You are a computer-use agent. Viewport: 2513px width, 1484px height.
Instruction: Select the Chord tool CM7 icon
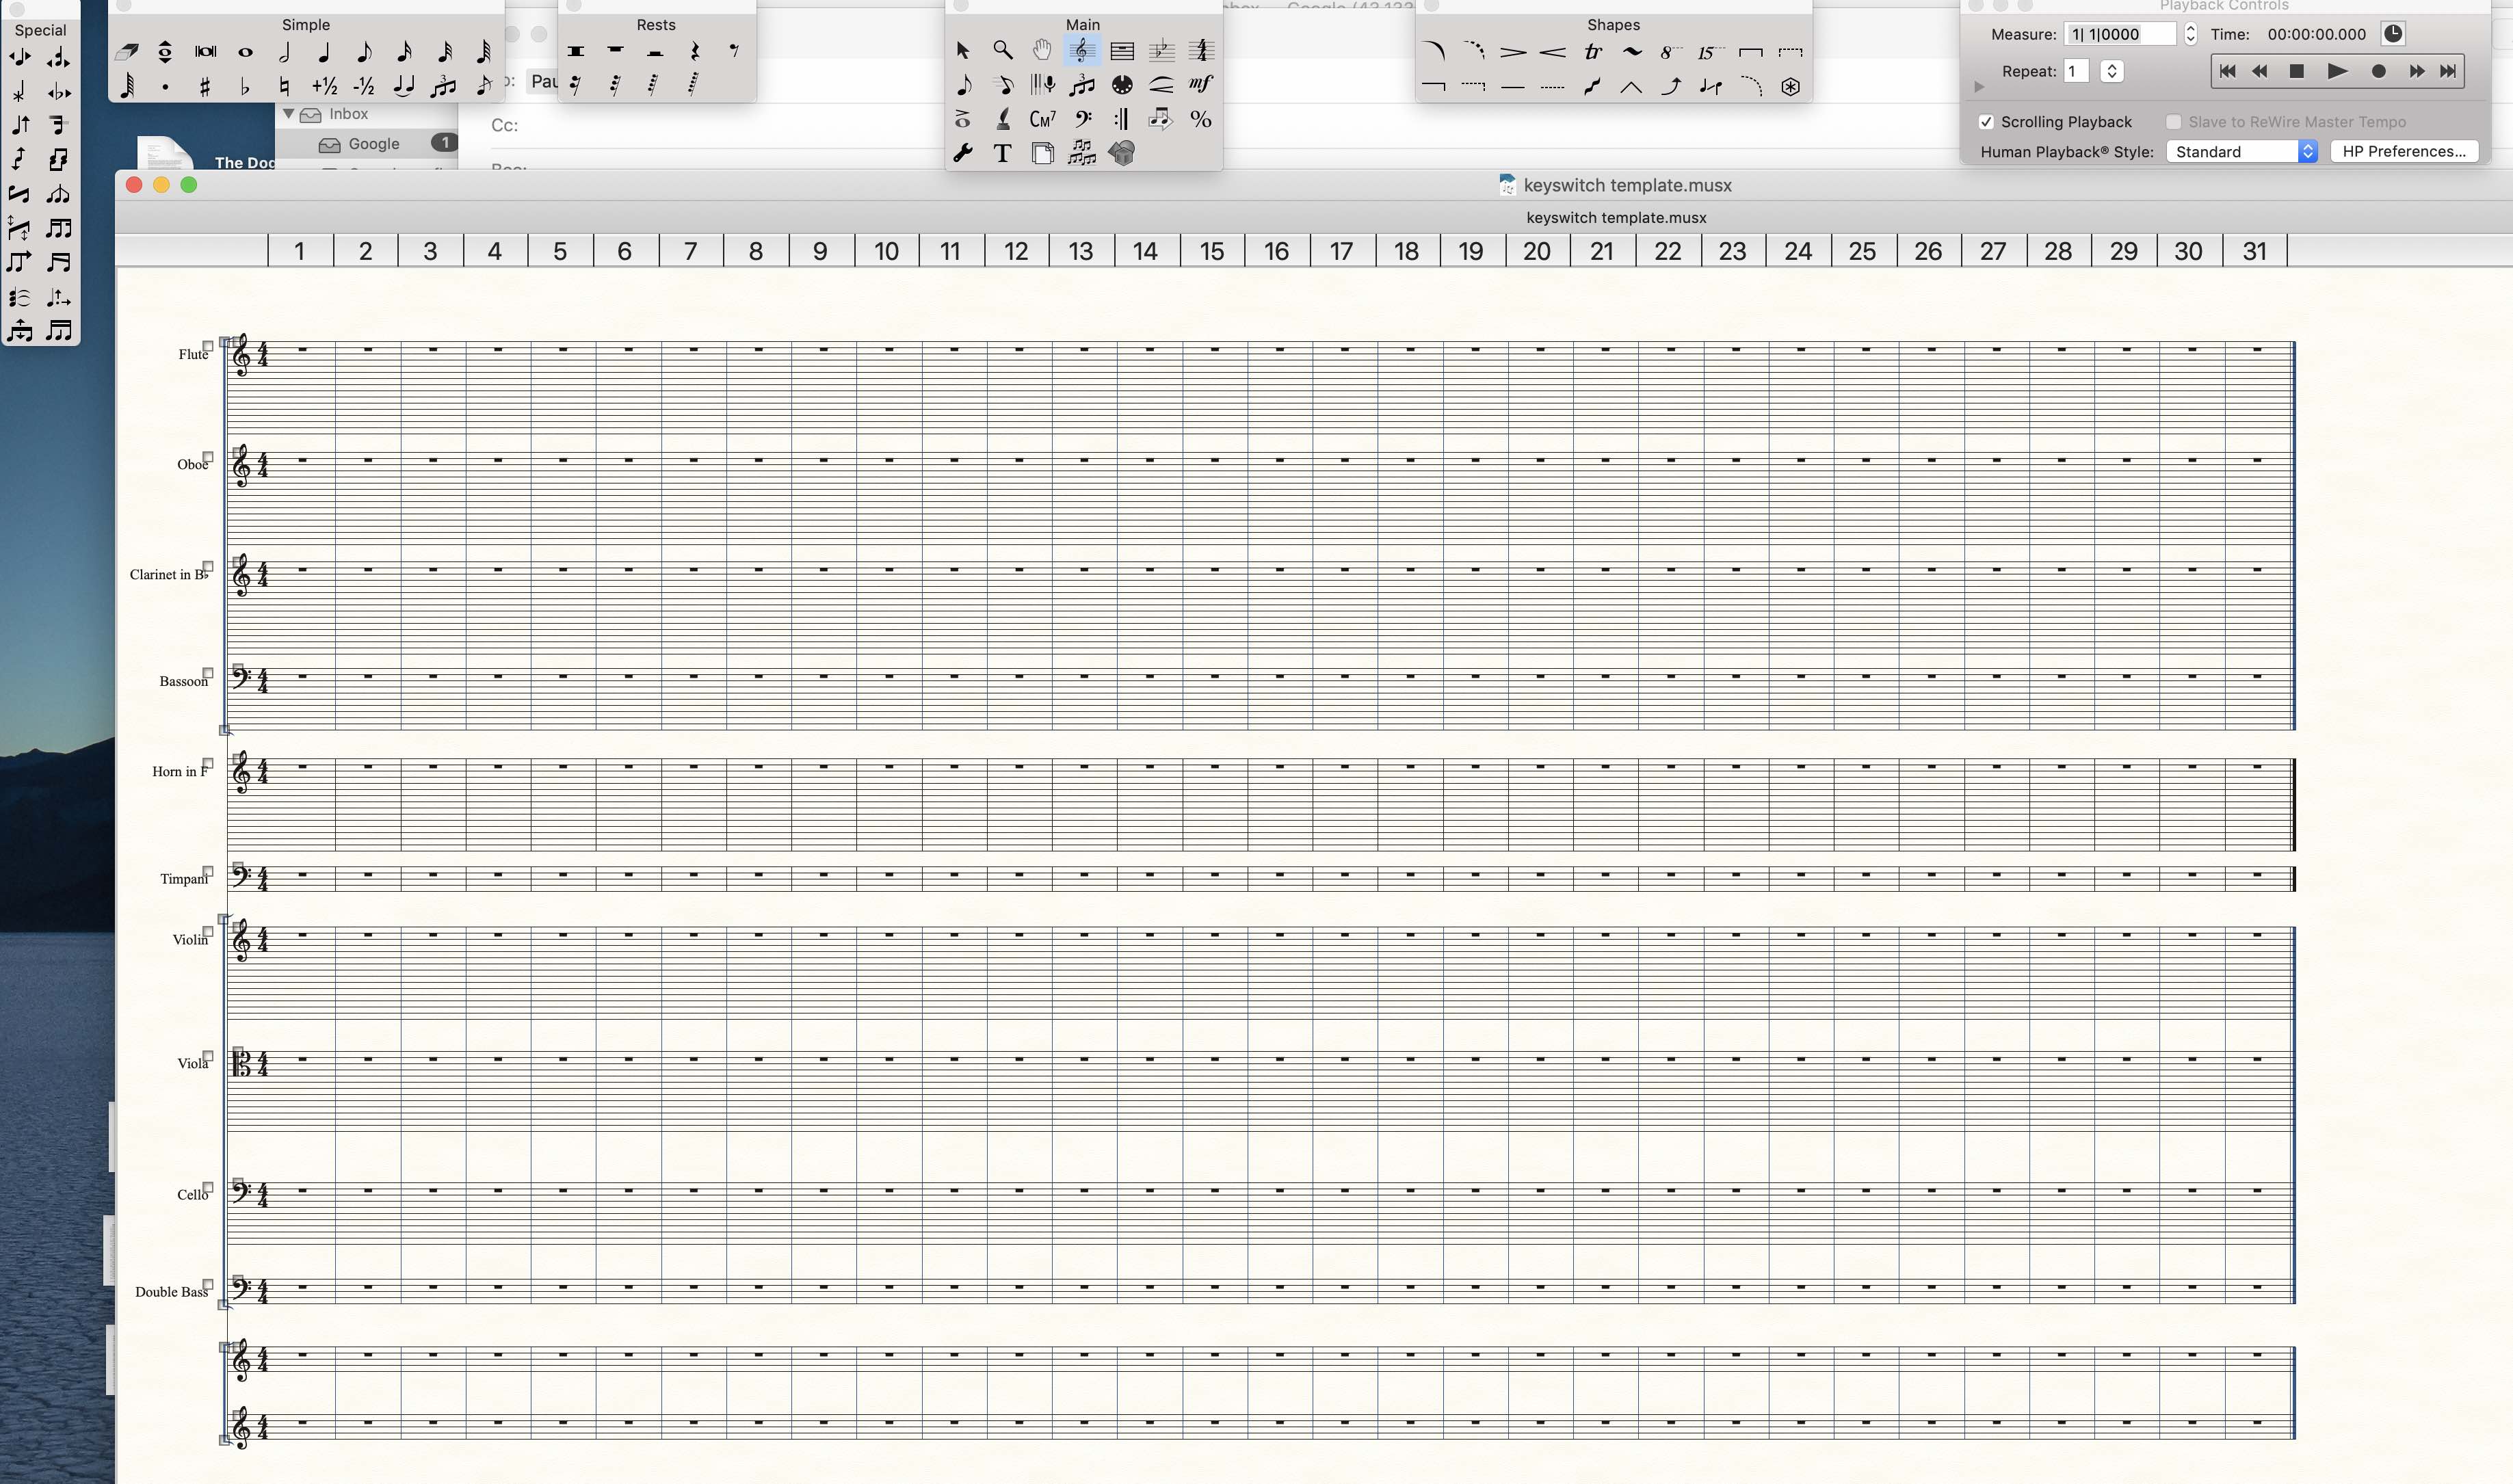click(x=1042, y=120)
